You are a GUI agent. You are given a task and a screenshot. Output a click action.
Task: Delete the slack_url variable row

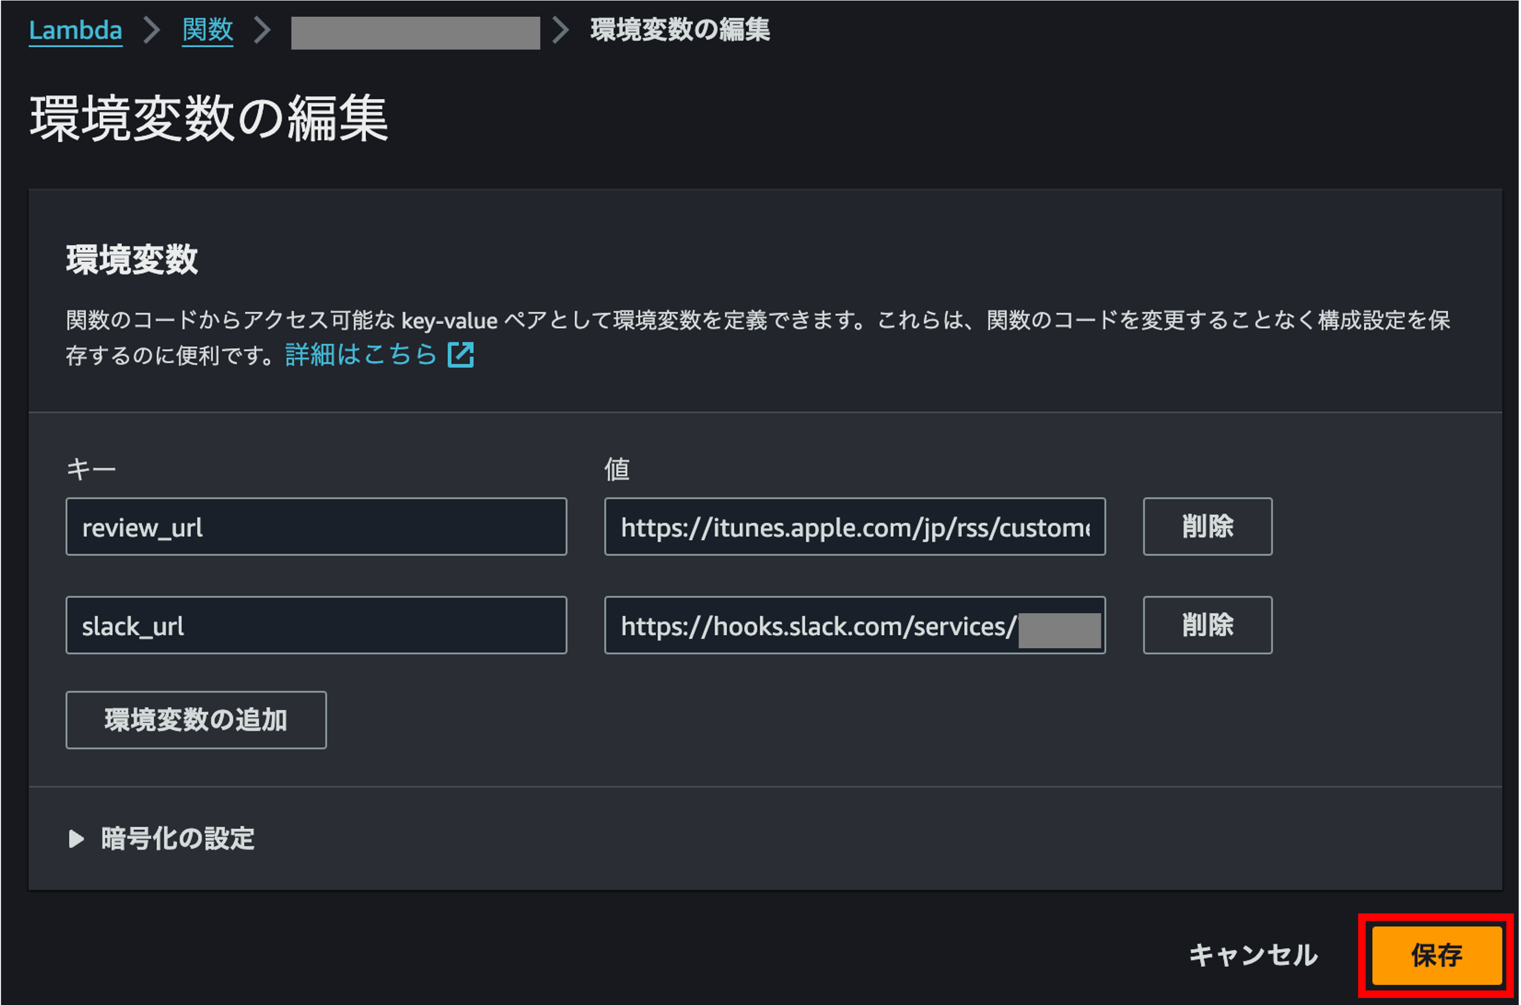[1207, 626]
